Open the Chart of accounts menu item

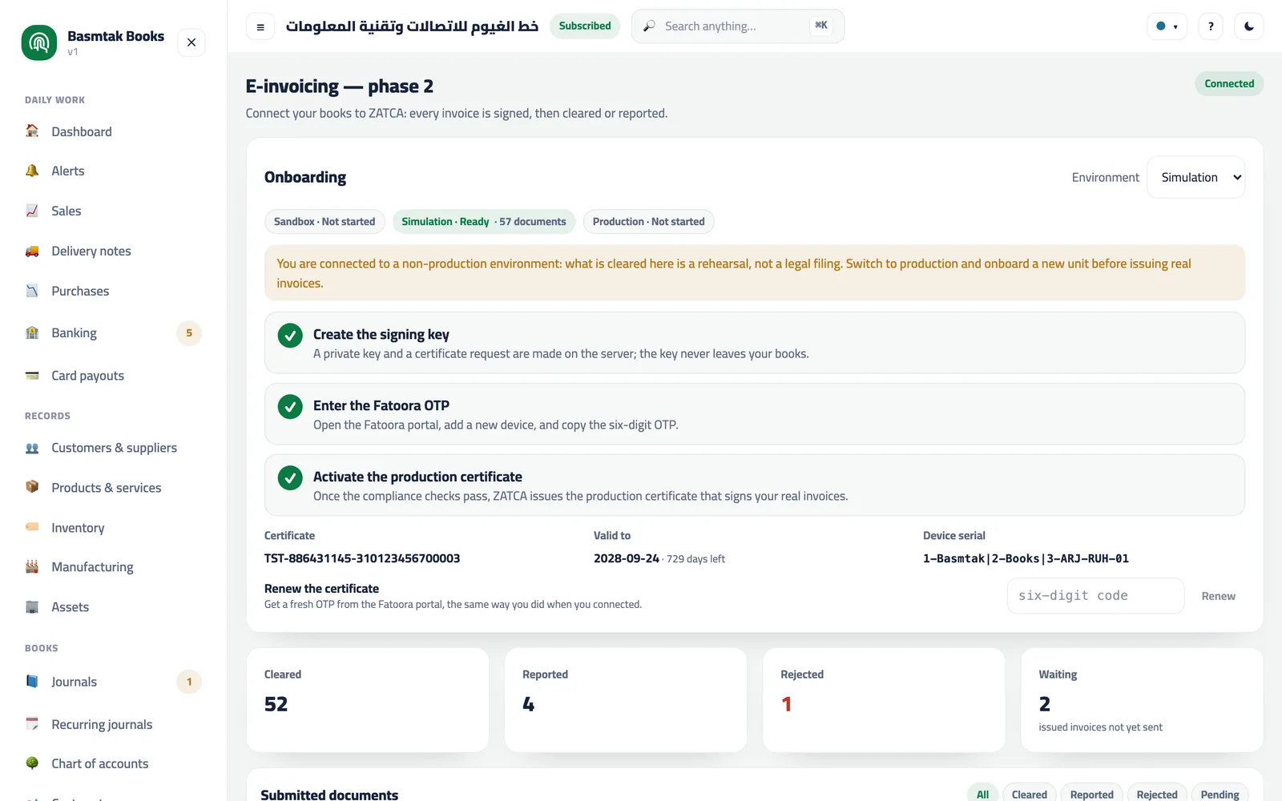click(x=114, y=763)
